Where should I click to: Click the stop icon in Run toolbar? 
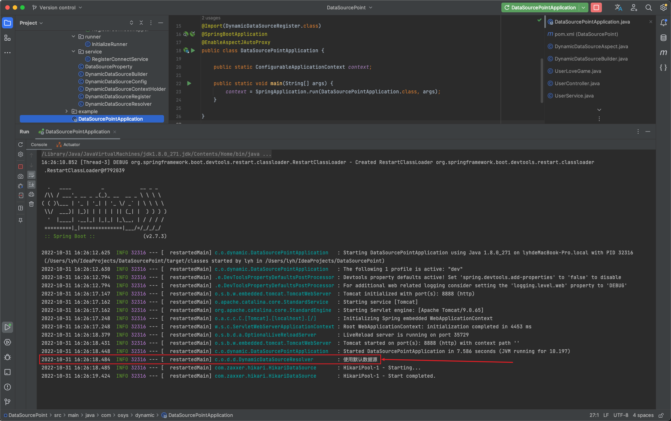point(21,167)
